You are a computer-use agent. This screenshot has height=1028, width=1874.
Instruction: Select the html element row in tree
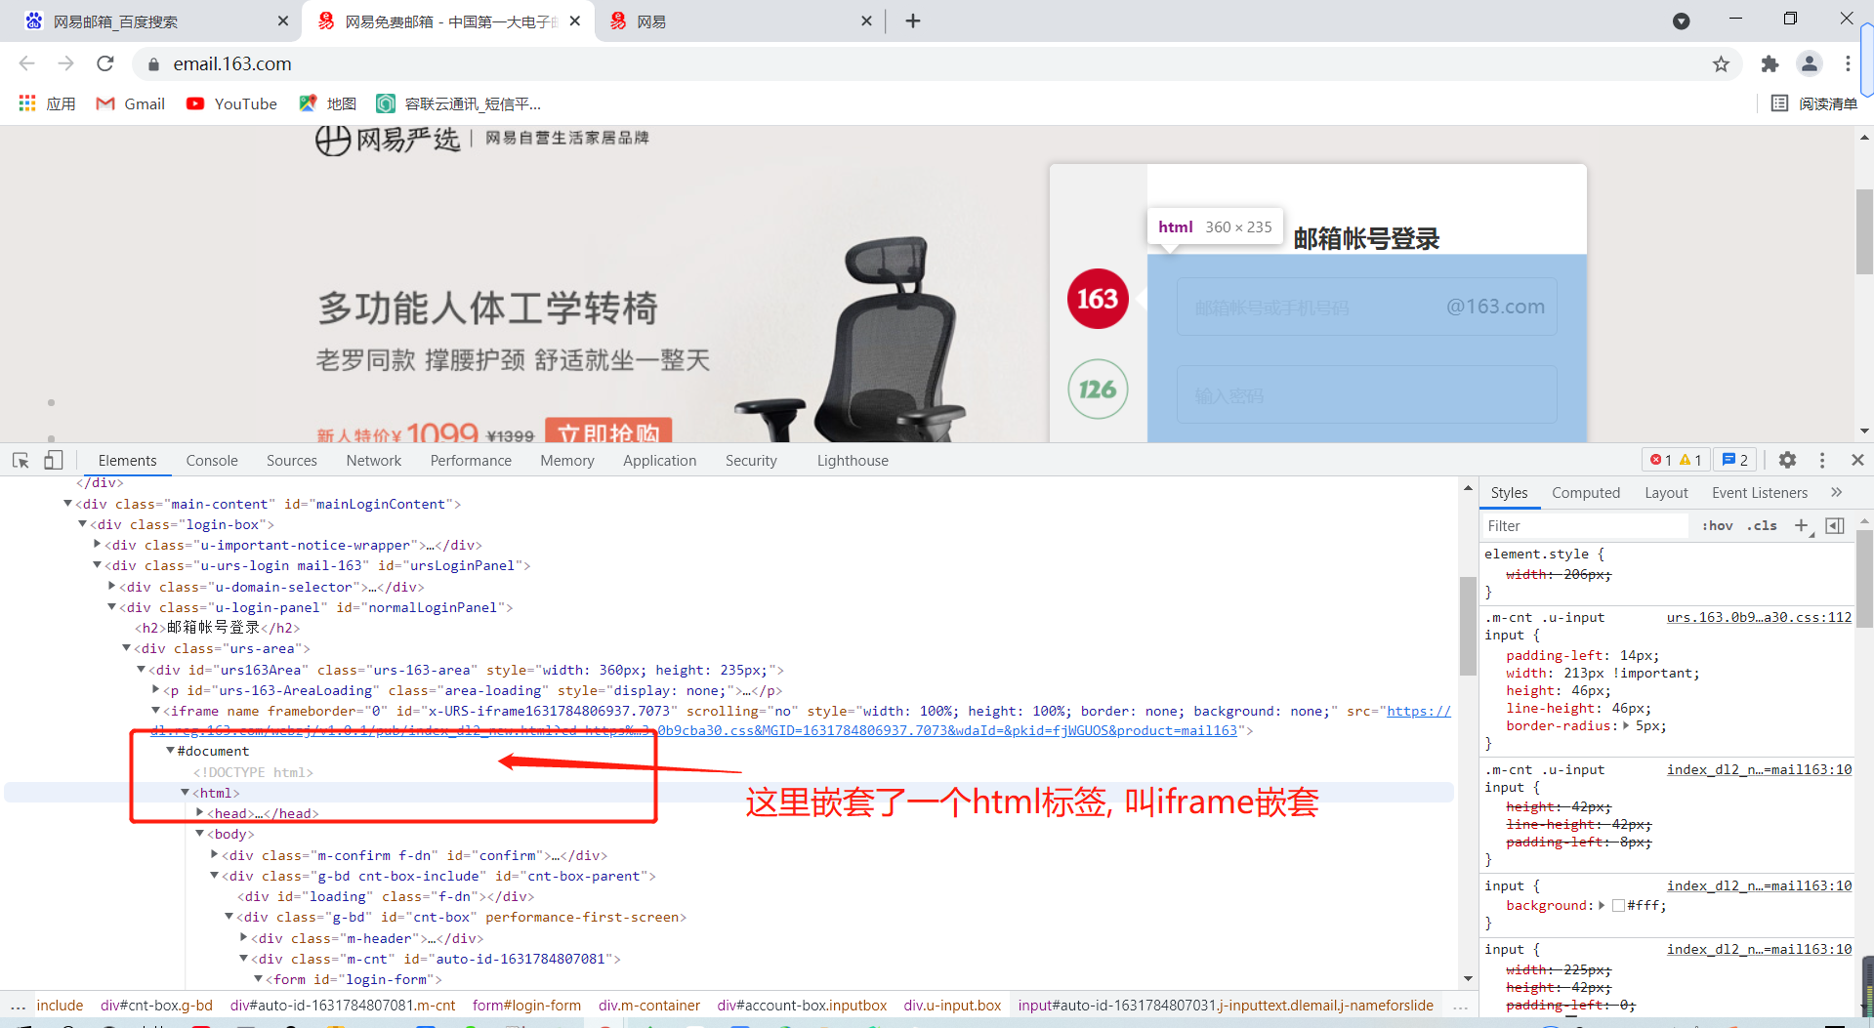(729, 792)
